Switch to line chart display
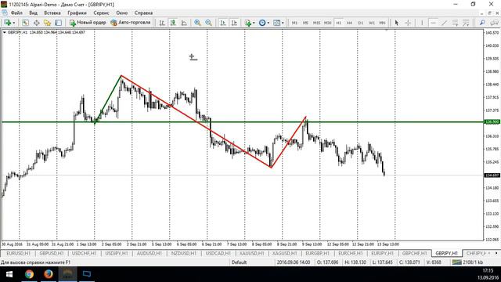The height and width of the screenshot is (282, 501). point(184,23)
